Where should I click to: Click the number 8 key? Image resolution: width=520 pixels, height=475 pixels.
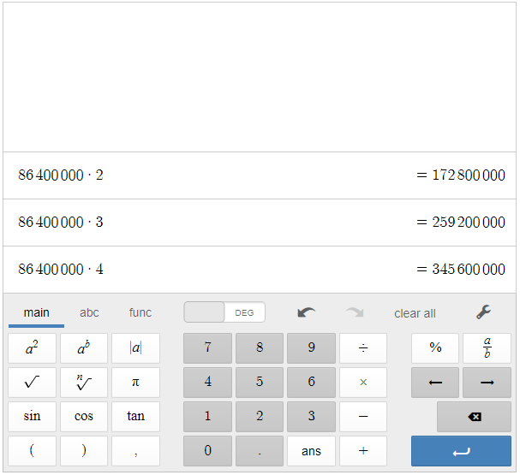point(260,348)
